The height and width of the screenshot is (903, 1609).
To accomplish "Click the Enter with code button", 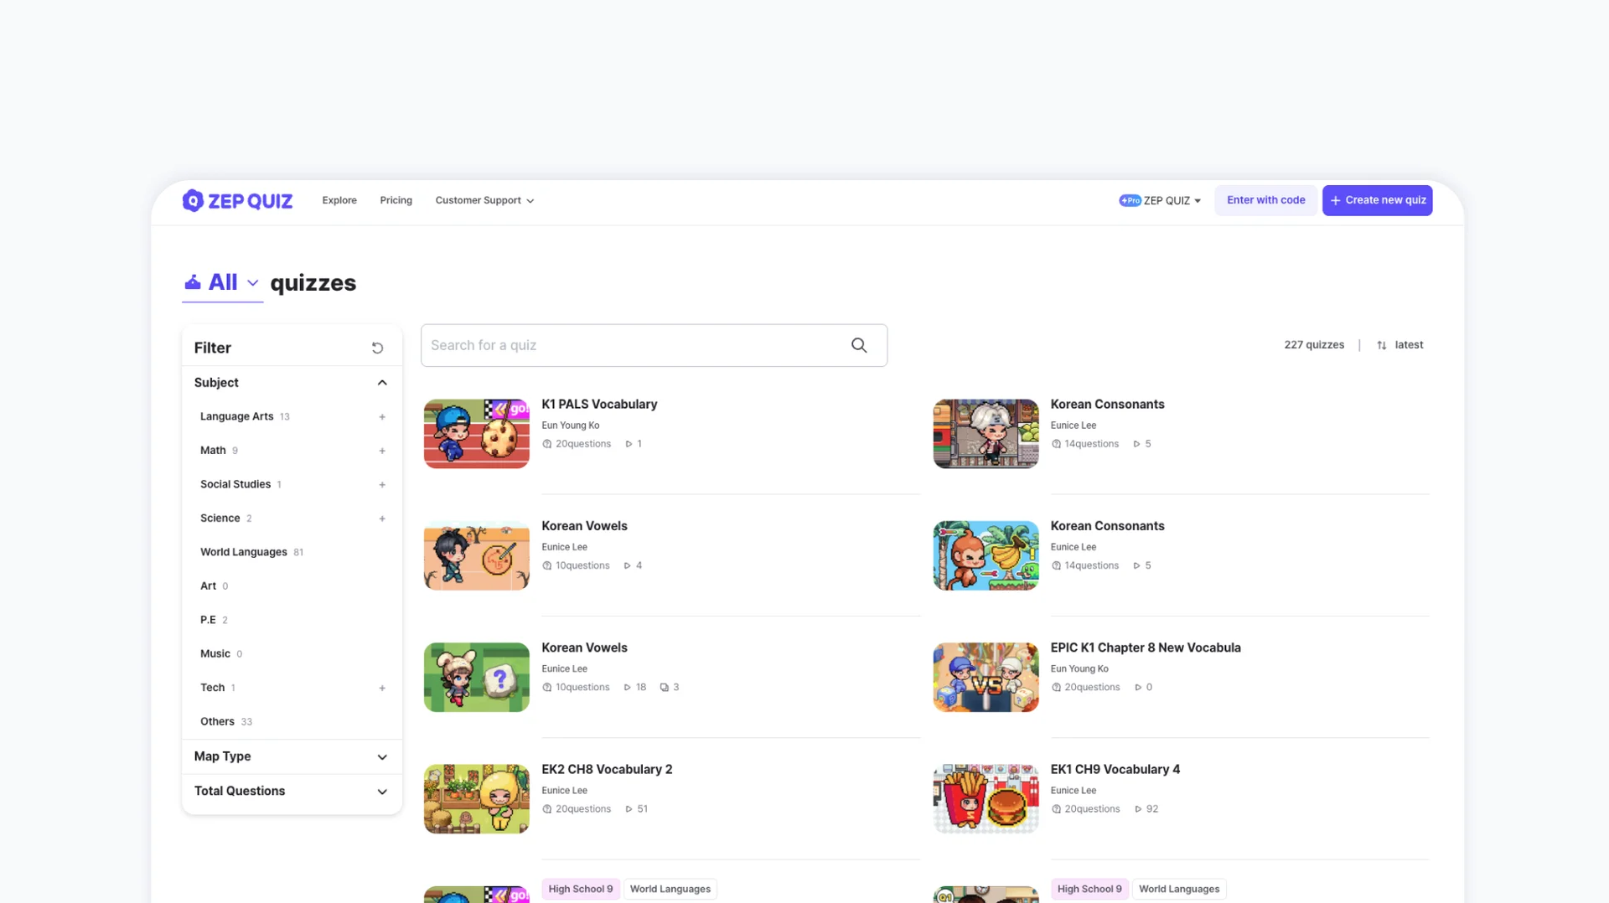I will 1265,201.
